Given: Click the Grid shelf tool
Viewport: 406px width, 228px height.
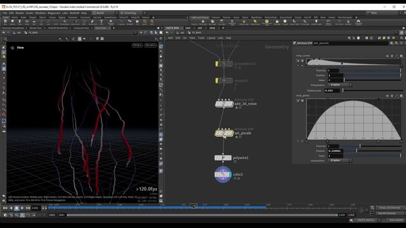Looking at the screenshot, I should point(34,22).
